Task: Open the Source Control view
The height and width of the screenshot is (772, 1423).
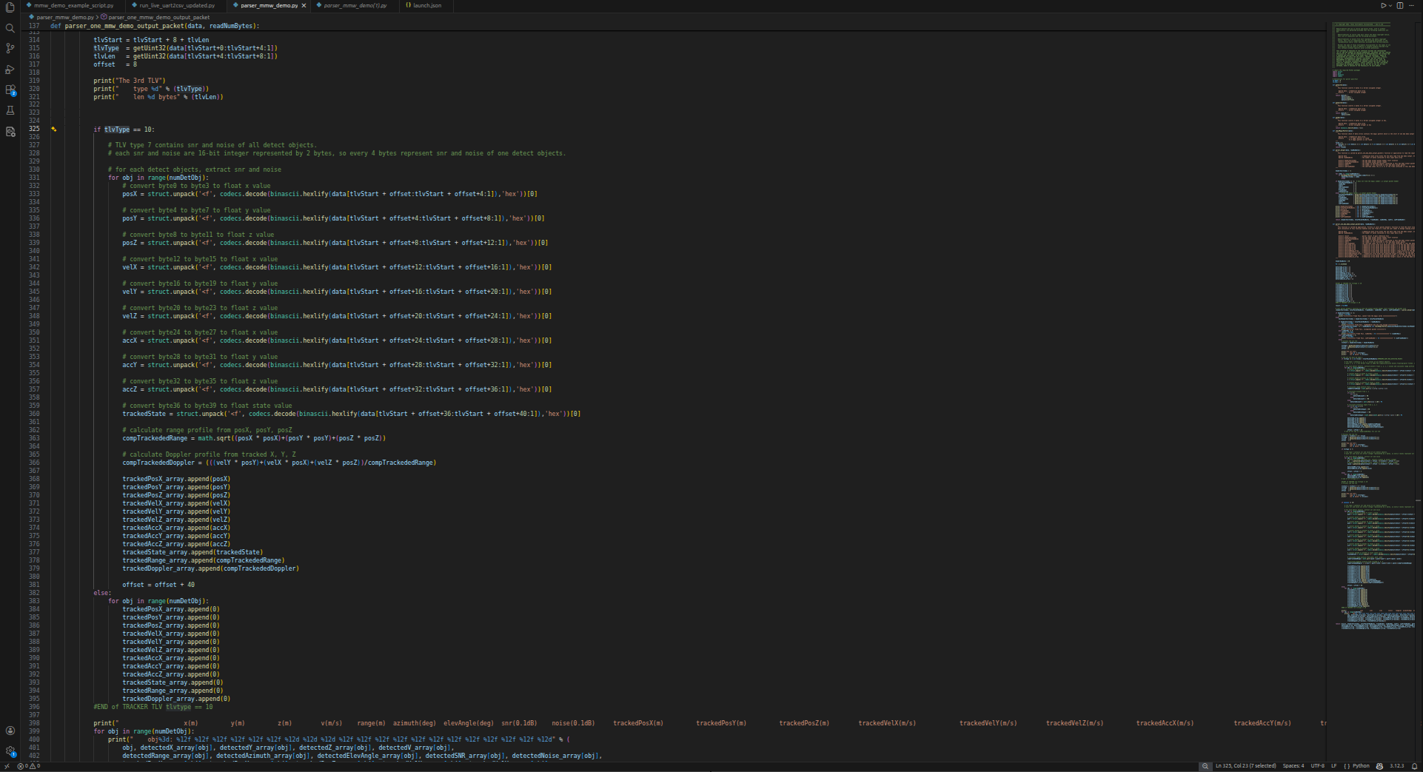Action: point(10,48)
